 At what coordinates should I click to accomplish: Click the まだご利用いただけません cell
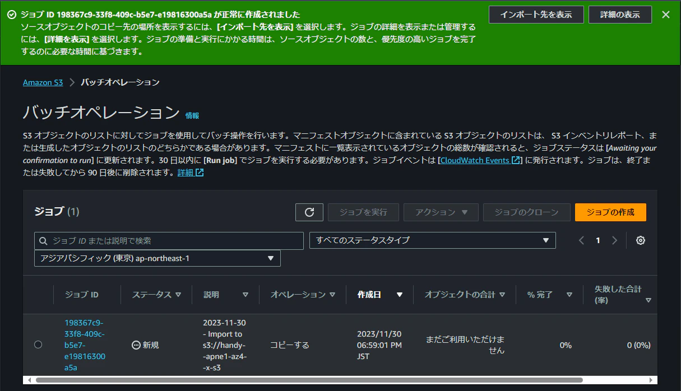pos(465,345)
